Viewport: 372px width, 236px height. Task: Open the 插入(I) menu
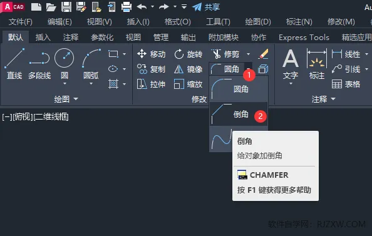click(x=138, y=22)
